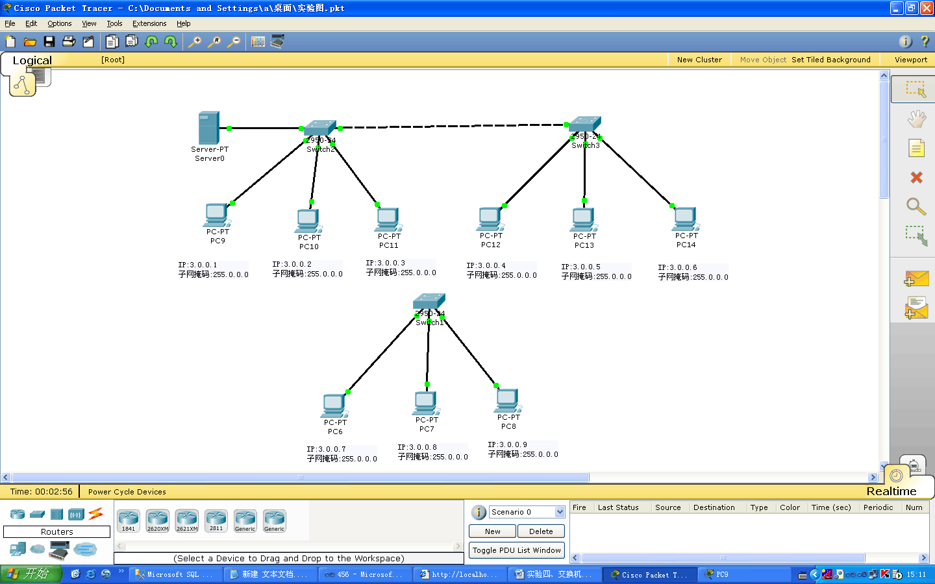Click the Viewport button
This screenshot has width=935, height=584.
point(910,60)
